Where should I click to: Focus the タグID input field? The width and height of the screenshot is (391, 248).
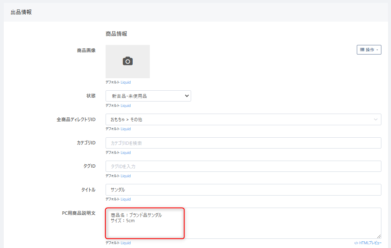(x=243, y=166)
